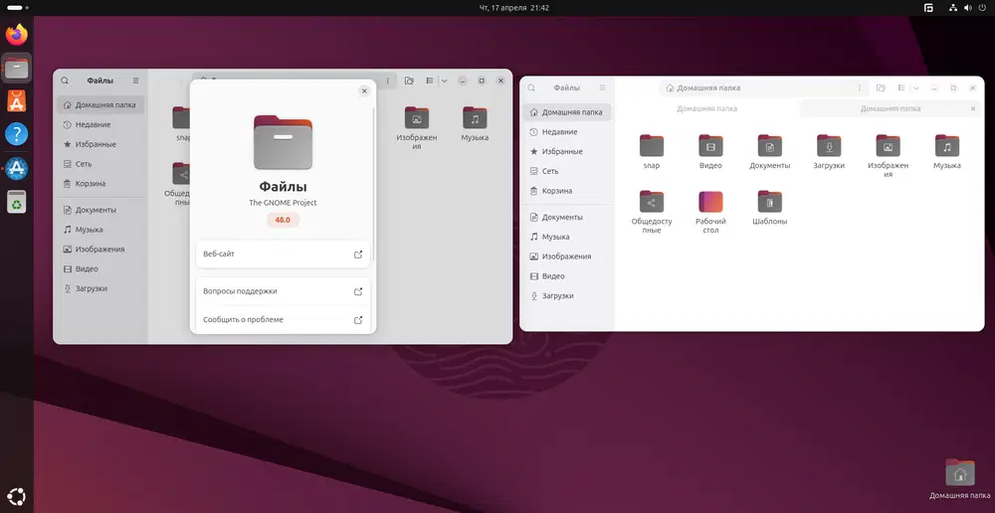Select Недавние in the left window sidebar
This screenshot has height=513, width=995.
click(100, 125)
